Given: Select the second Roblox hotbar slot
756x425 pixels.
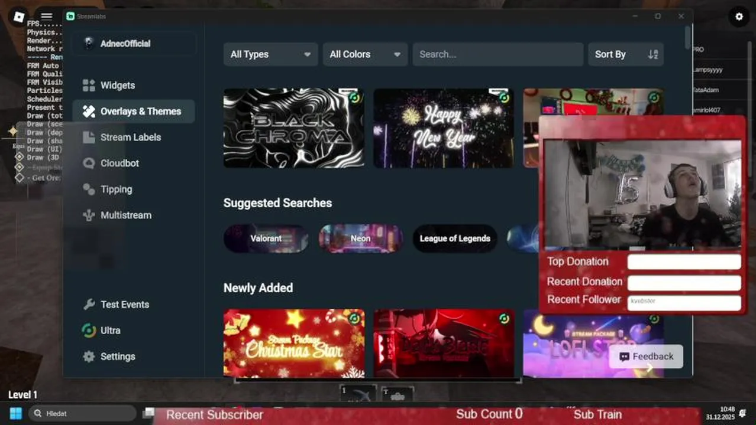Looking at the screenshot, I should pyautogui.click(x=397, y=395).
